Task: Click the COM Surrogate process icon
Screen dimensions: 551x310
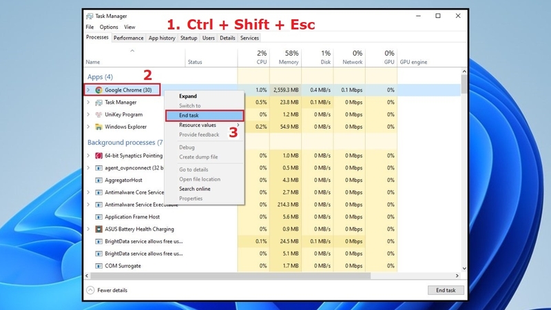Action: tap(98, 266)
